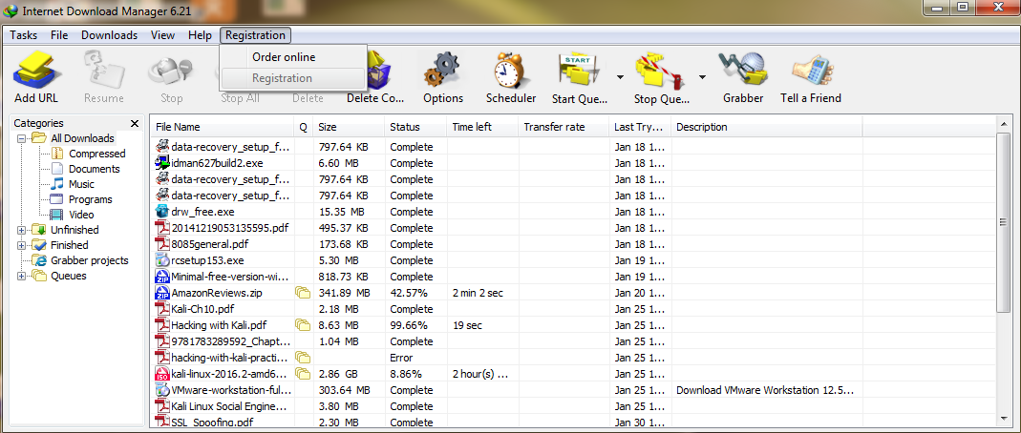The height and width of the screenshot is (433, 1021).
Task: Click the vertical scrollbar thumb
Action: pyautogui.click(x=1004, y=223)
